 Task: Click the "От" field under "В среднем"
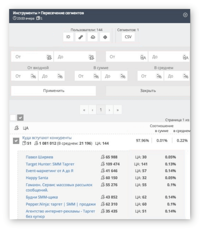click(150, 76)
